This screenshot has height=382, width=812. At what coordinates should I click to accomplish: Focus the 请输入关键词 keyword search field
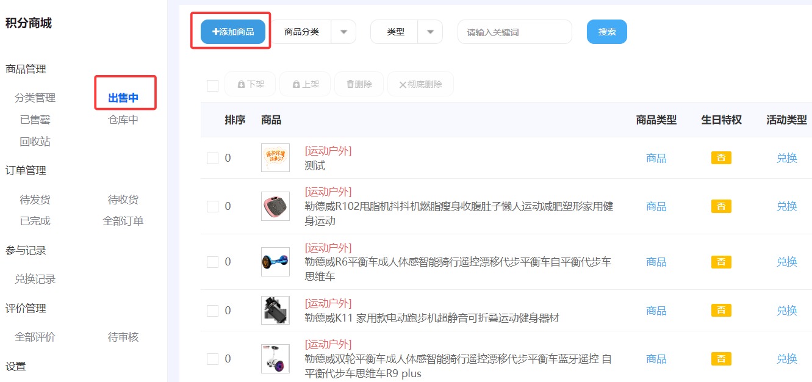point(514,32)
